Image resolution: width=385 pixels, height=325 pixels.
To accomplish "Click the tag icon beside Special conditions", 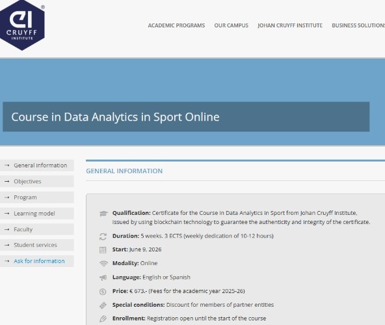I will click(103, 305).
